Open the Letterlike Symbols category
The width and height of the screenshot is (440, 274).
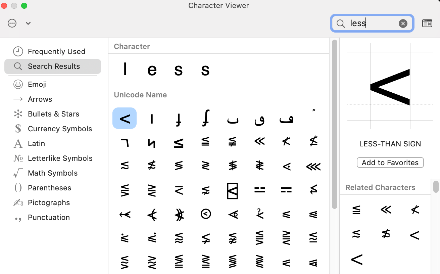[x=53, y=158]
